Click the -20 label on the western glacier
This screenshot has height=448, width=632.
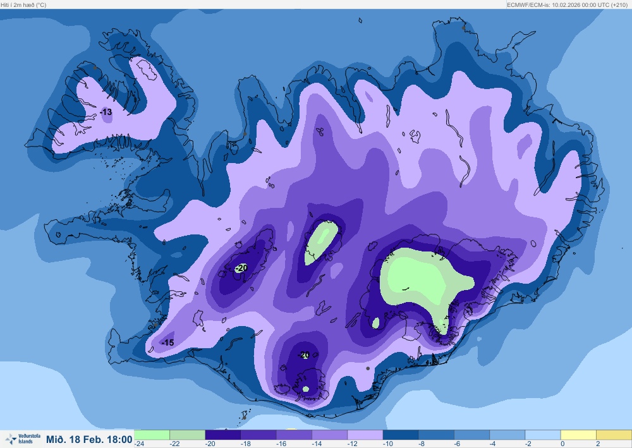pos(241,268)
